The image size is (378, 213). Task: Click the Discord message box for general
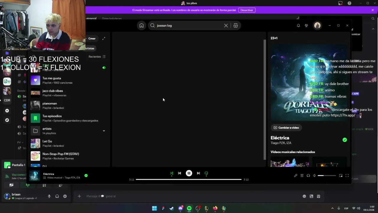(x=192, y=196)
